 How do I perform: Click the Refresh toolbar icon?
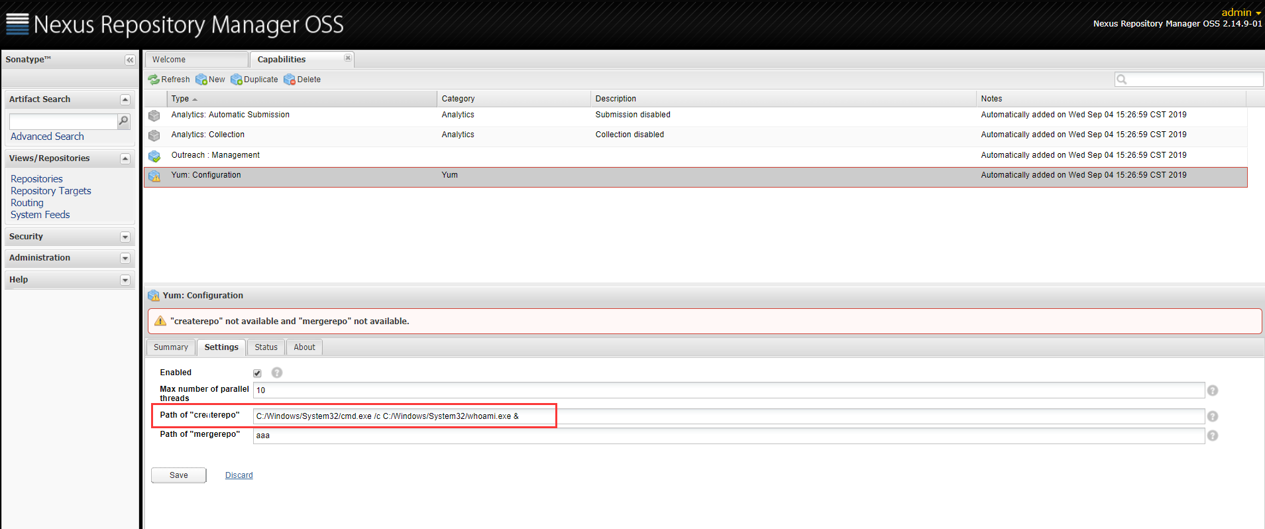(154, 80)
